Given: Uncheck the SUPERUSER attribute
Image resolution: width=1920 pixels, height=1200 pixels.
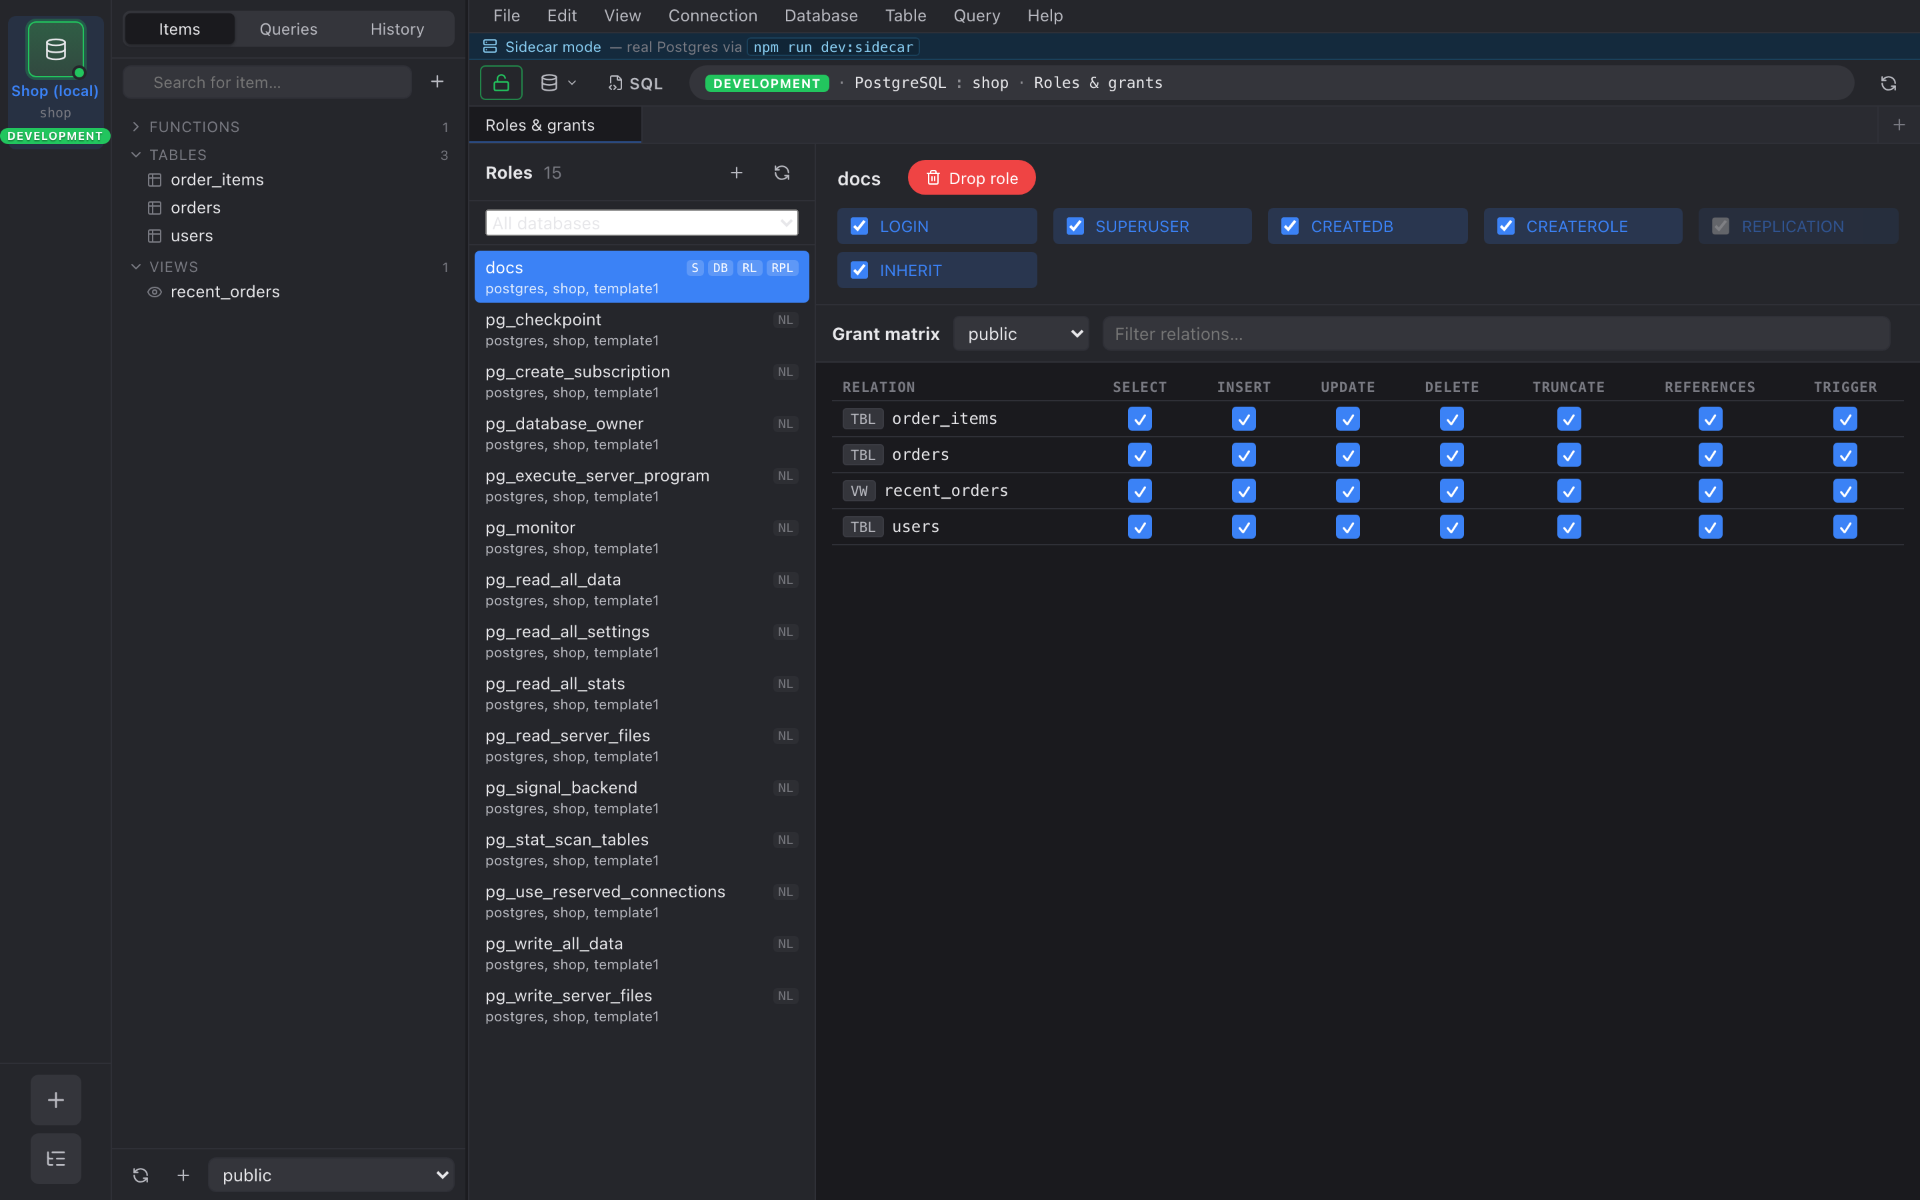Looking at the screenshot, I should tap(1075, 226).
